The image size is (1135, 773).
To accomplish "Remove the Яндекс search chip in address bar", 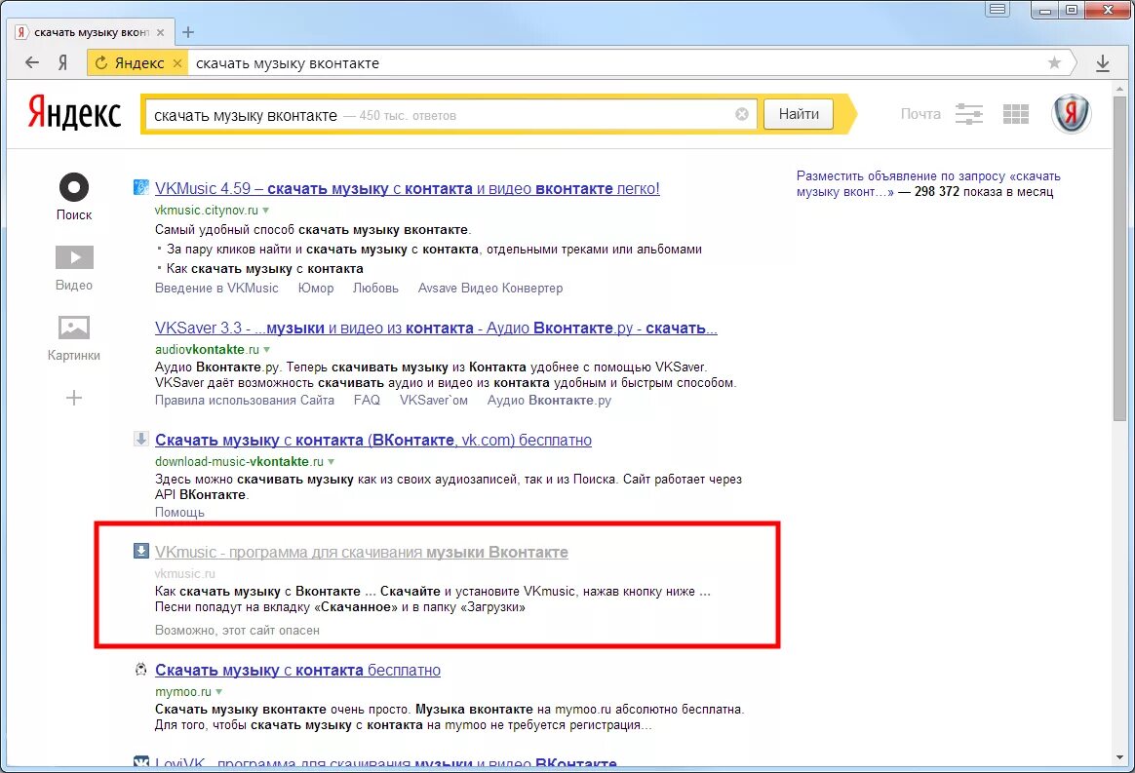I will coord(177,63).
